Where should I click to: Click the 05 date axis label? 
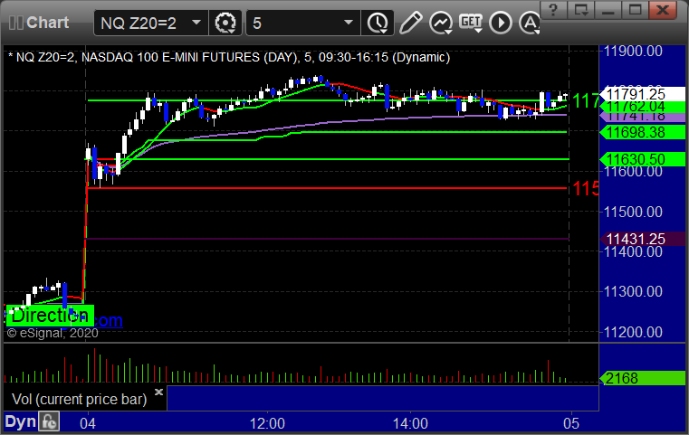[571, 423]
